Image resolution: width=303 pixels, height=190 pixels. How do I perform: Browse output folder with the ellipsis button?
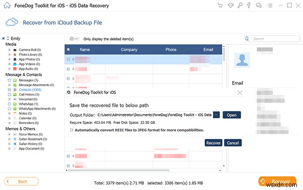pyautogui.click(x=216, y=115)
